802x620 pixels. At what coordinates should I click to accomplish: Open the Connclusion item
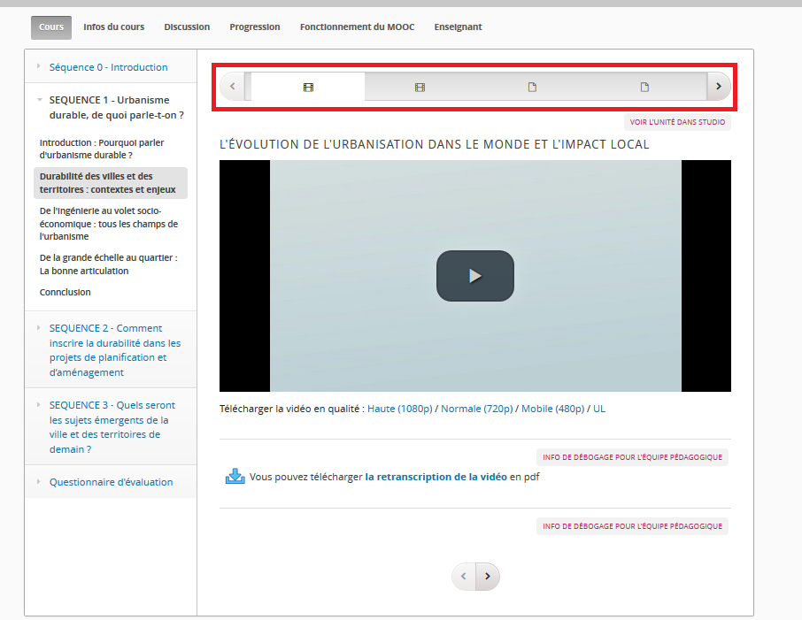click(x=65, y=293)
